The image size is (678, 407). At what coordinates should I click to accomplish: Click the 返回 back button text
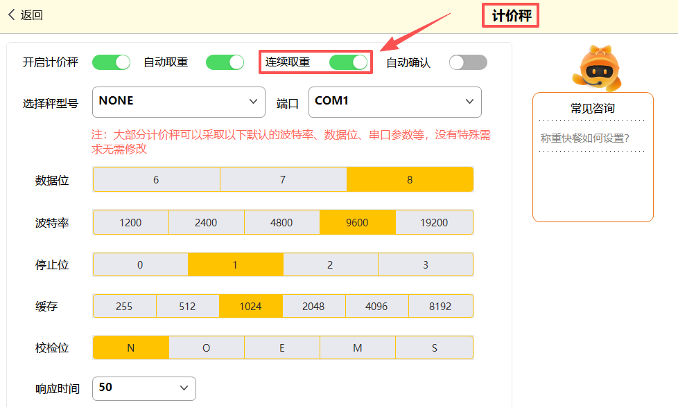click(x=32, y=15)
